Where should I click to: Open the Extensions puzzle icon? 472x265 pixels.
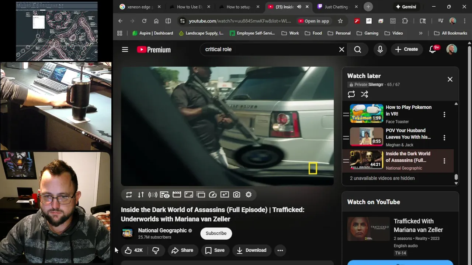click(405, 21)
